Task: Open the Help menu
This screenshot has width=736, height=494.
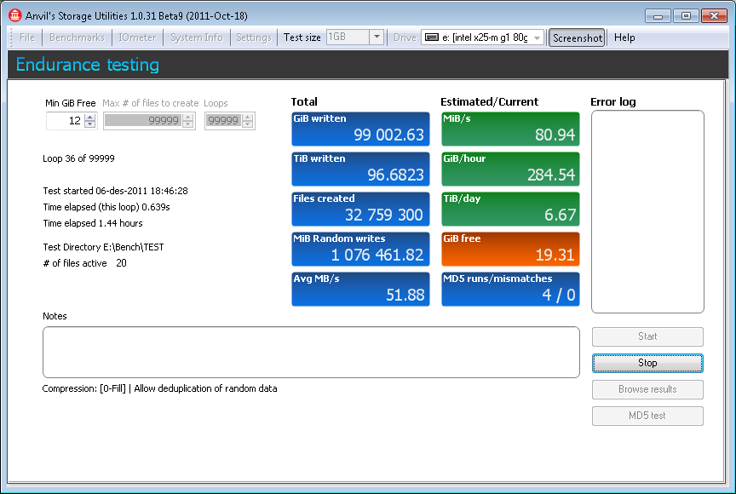Action: (x=624, y=37)
